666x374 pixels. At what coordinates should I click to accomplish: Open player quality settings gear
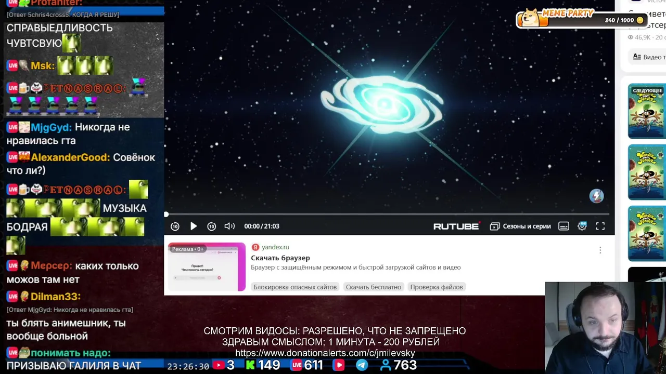[582, 226]
